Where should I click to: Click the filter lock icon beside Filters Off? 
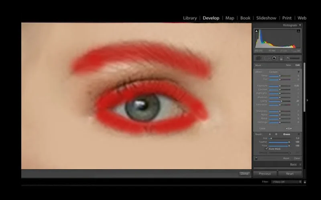pyautogui.click(x=305, y=182)
